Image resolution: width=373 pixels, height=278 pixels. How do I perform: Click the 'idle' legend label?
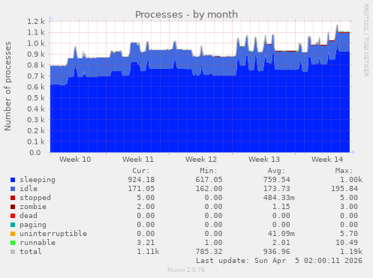(29, 189)
